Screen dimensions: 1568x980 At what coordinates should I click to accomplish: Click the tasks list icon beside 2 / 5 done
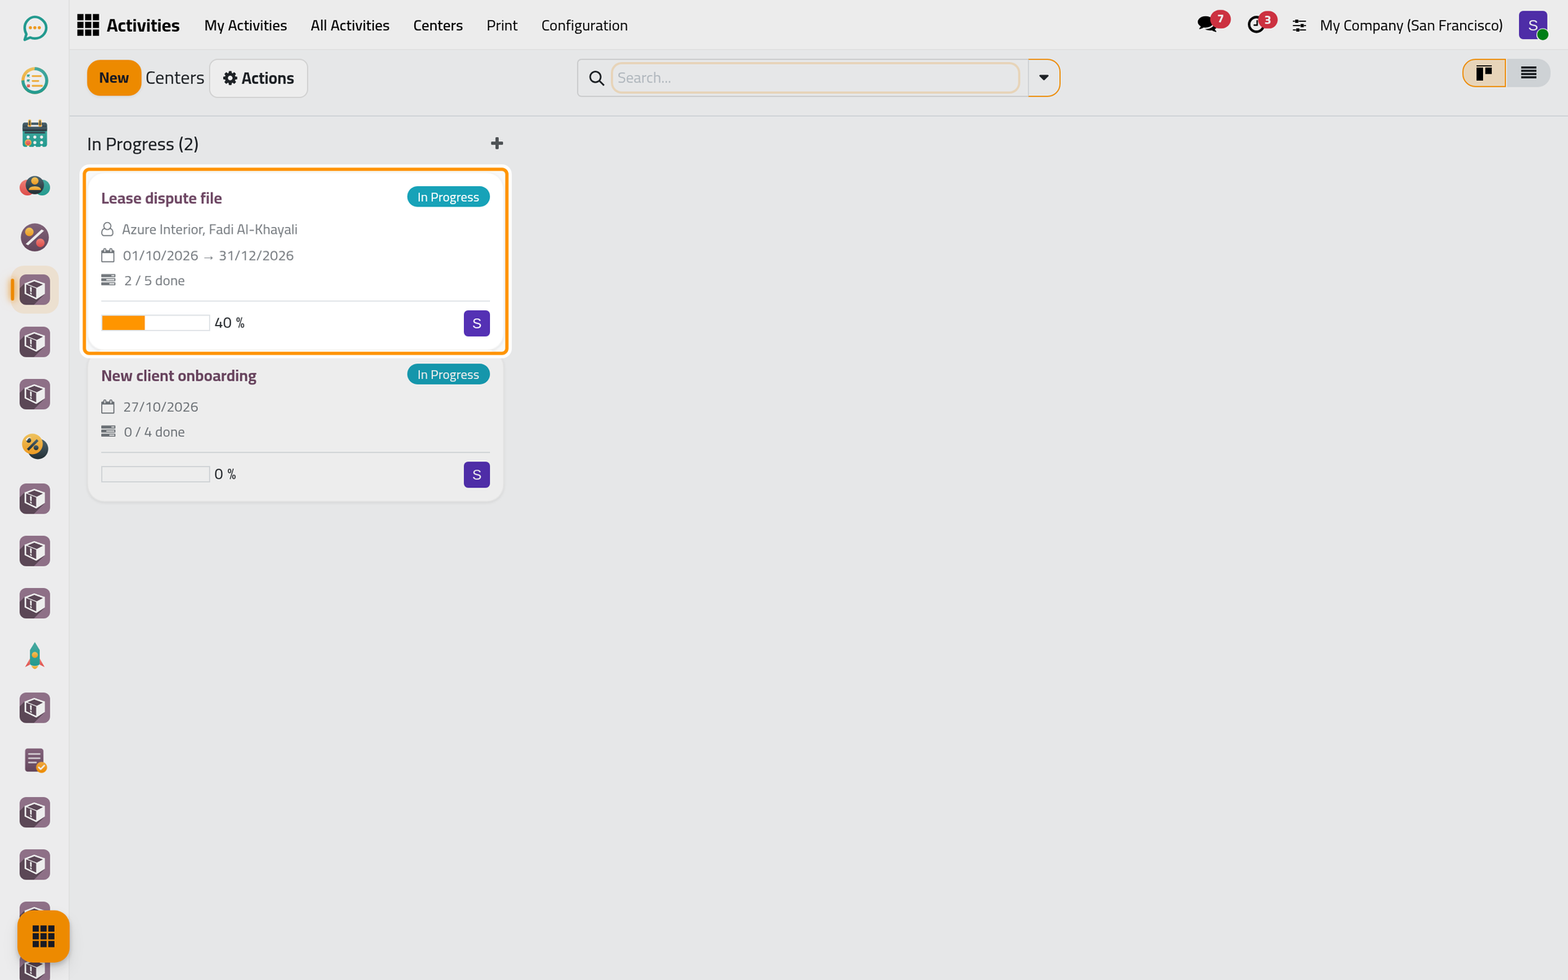tap(108, 280)
